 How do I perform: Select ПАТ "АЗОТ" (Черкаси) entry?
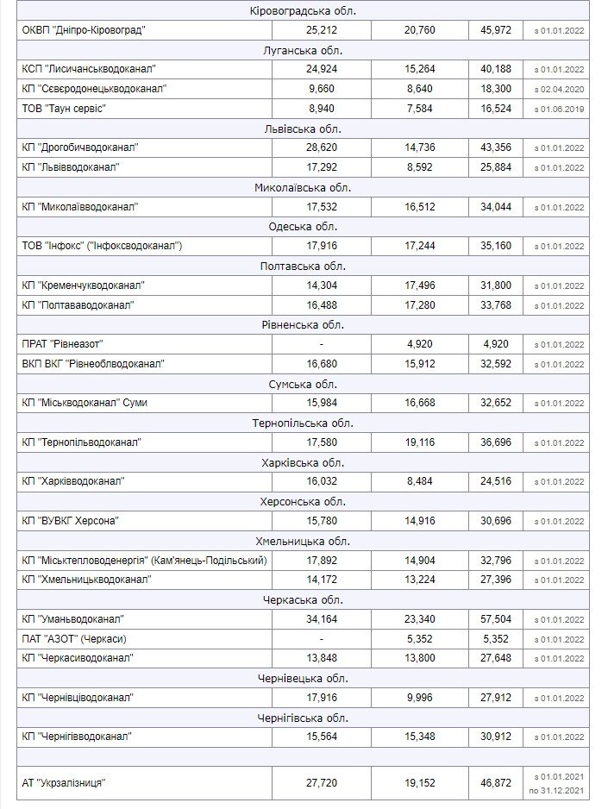pos(78,638)
